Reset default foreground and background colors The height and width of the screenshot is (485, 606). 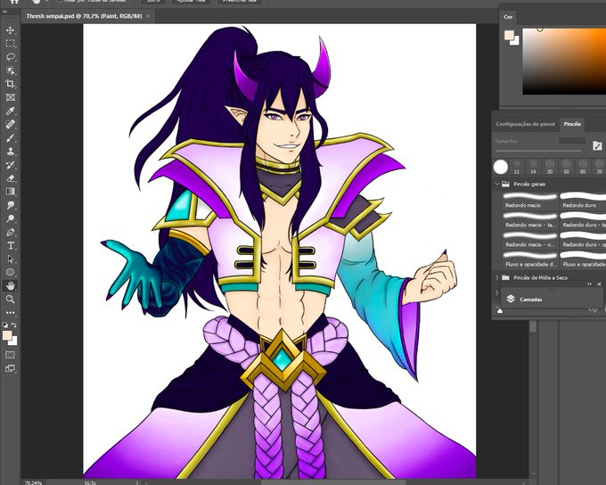pos(5,325)
